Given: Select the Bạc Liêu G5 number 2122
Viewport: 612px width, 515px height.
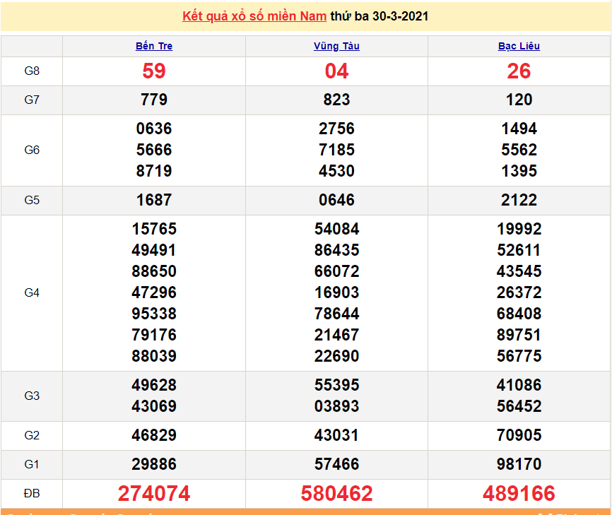Looking at the screenshot, I should [x=519, y=200].
